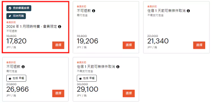212x103 pixels.
Task: Click coffee cup icon on 26,966 rate
Action: click(10, 78)
